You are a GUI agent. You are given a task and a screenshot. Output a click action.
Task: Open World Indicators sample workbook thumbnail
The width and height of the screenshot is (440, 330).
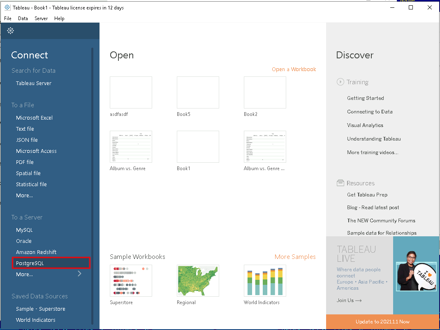[x=265, y=281]
